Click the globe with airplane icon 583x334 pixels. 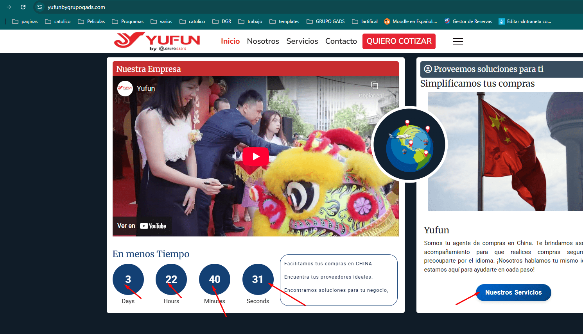coord(409,144)
